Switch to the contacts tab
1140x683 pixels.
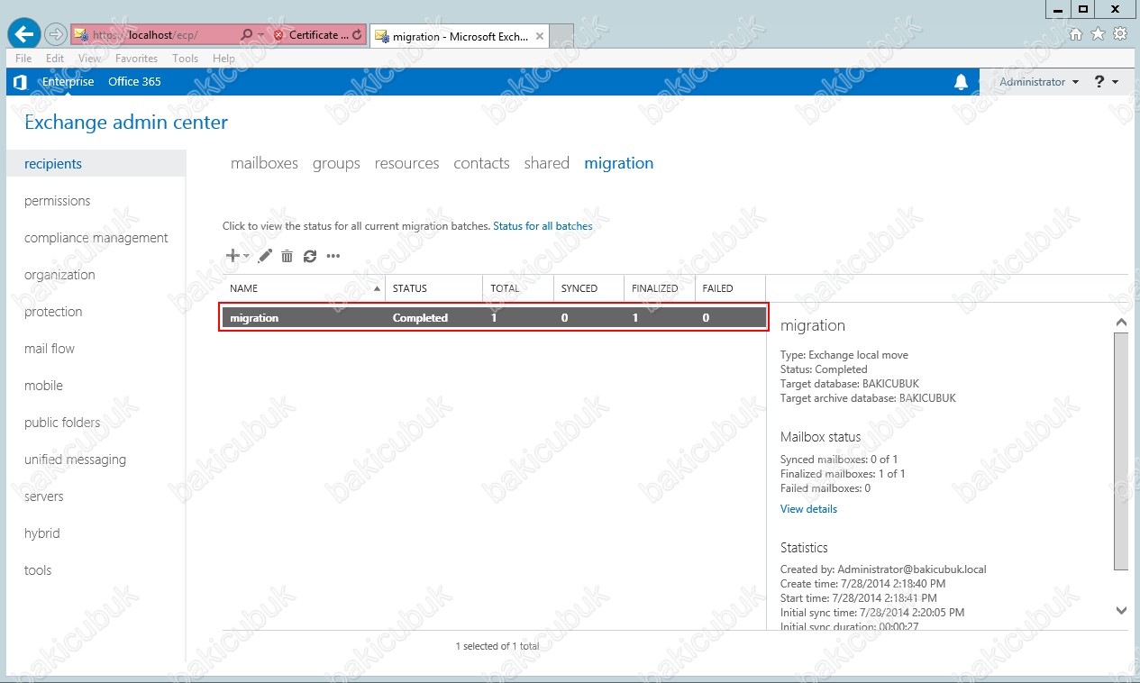pos(481,163)
